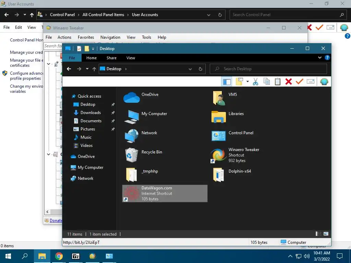Image resolution: width=351 pixels, height=263 pixels.
Task: Select Videos in navigation pane
Action: click(86, 145)
